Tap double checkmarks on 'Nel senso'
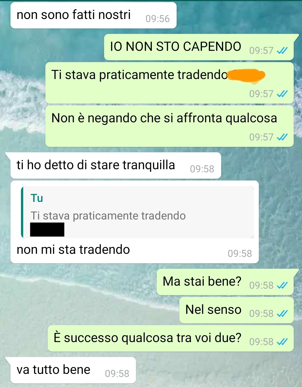The image size is (302, 387). pyautogui.click(x=282, y=314)
